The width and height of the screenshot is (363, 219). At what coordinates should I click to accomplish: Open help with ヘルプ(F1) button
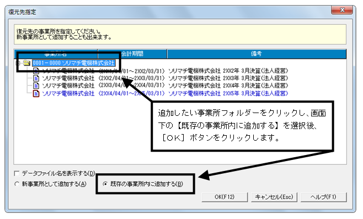(x=323, y=197)
